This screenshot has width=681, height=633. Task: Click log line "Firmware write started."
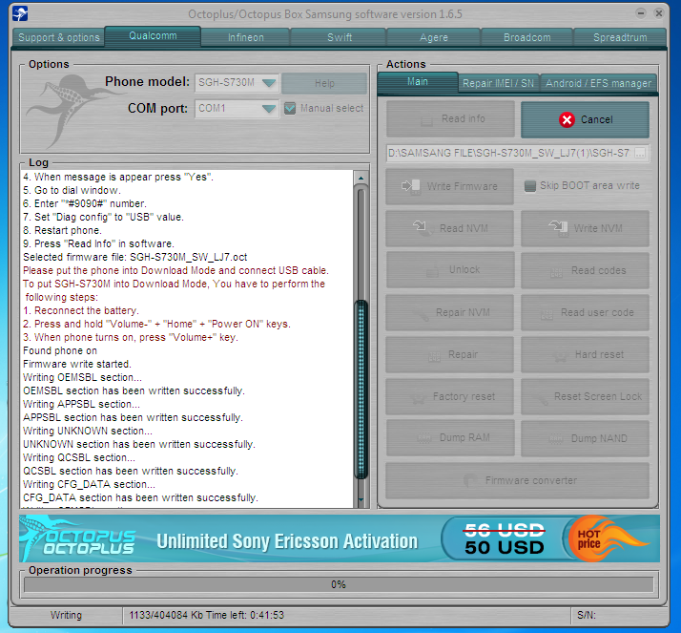pos(77,365)
